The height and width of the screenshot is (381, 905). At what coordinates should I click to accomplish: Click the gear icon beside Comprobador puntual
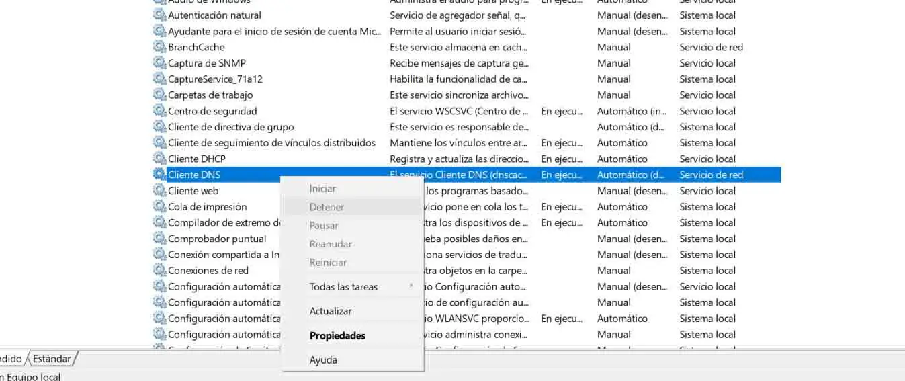(159, 239)
